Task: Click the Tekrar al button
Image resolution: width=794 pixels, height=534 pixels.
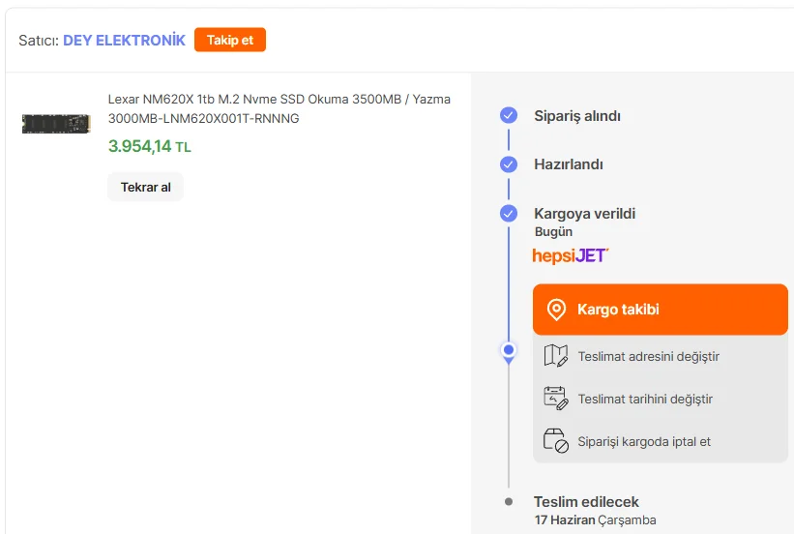Action: (145, 187)
